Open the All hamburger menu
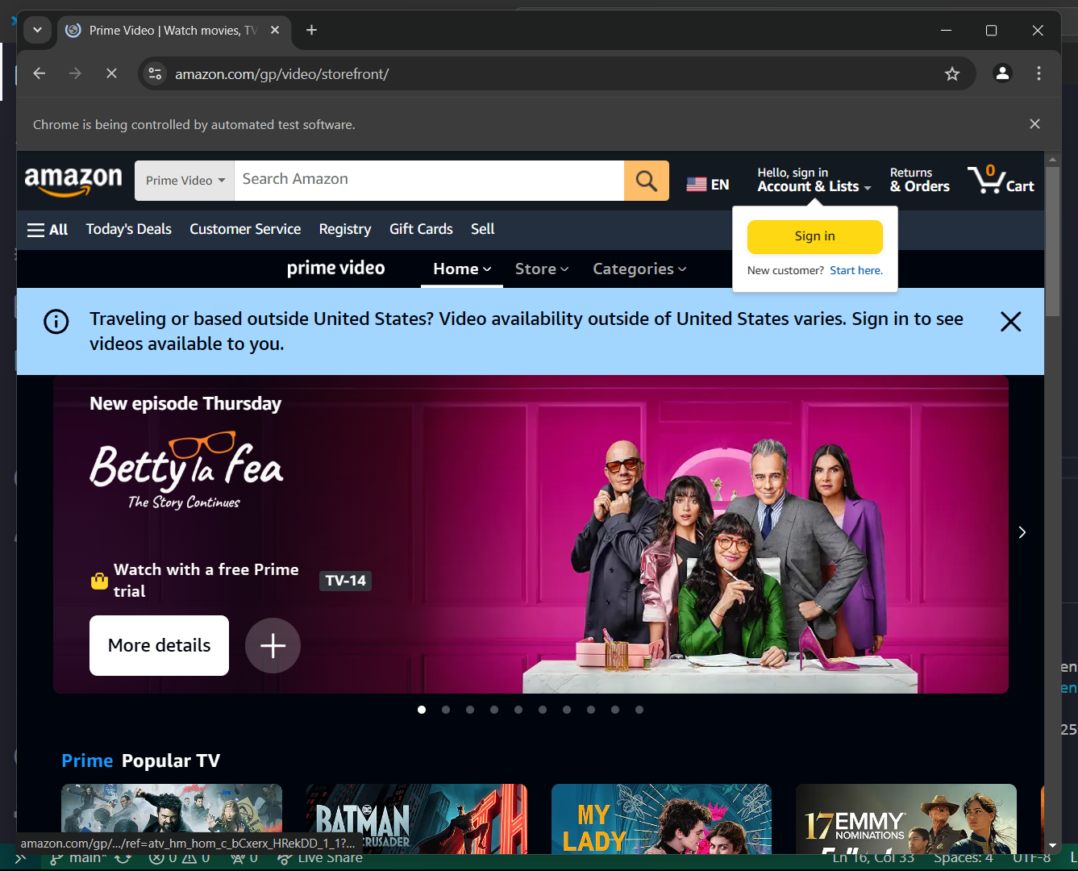The width and height of the screenshot is (1078, 871). coord(48,230)
